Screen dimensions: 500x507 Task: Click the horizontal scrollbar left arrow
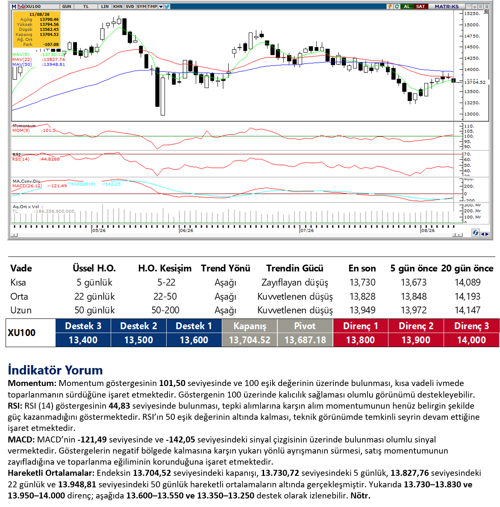click(x=14, y=235)
